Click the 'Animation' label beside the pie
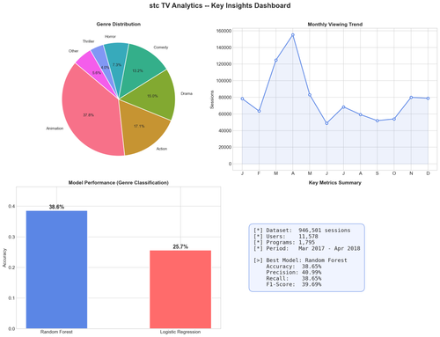This screenshot has height=337, width=440. (x=55, y=128)
